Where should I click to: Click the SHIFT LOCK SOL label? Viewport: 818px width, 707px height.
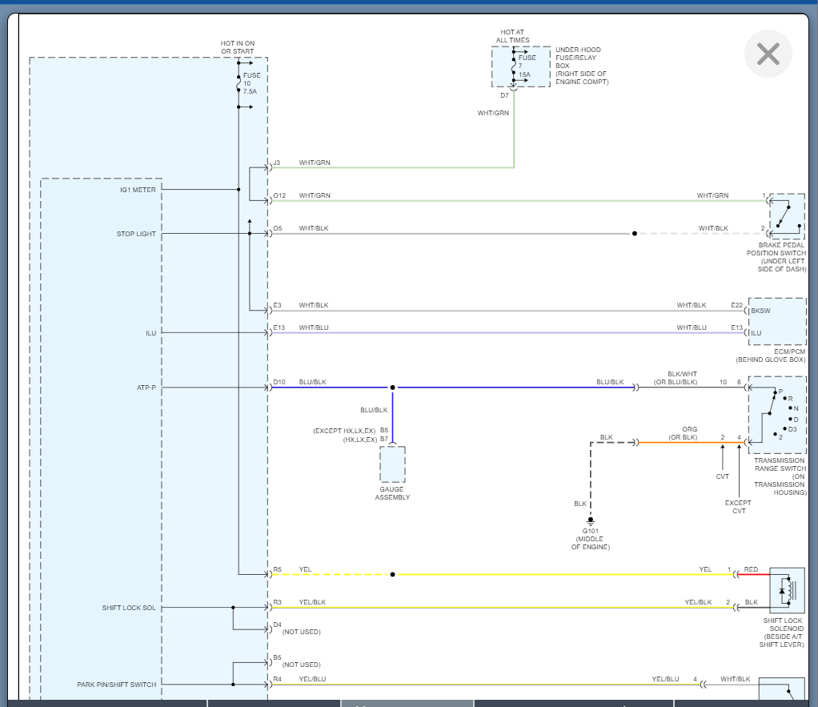[x=129, y=608]
